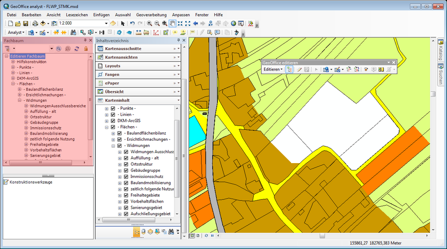Open the Lesezeichen menu
The height and width of the screenshot is (249, 447).
pyautogui.click(x=77, y=14)
